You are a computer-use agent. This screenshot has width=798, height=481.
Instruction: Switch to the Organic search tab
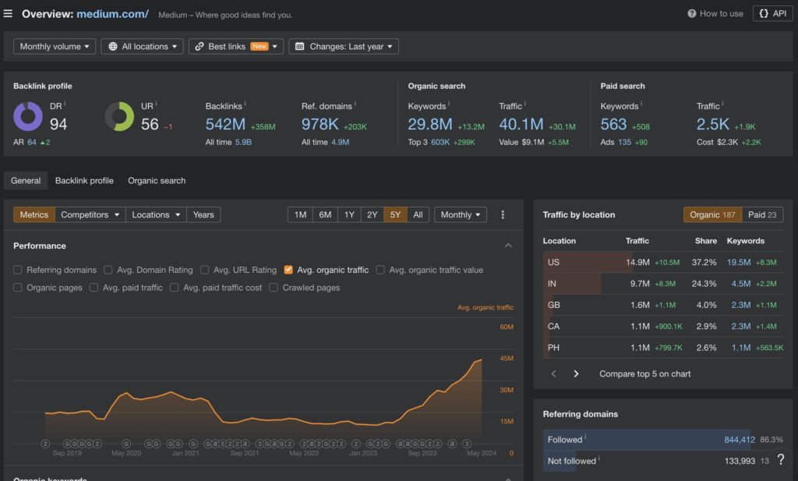click(157, 181)
